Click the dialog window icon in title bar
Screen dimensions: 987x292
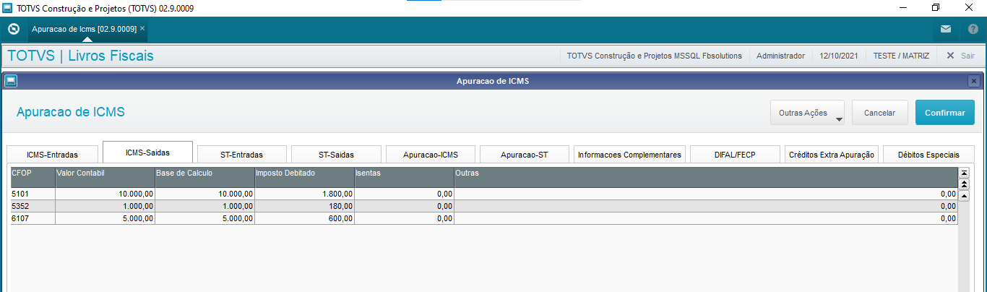click(10, 81)
